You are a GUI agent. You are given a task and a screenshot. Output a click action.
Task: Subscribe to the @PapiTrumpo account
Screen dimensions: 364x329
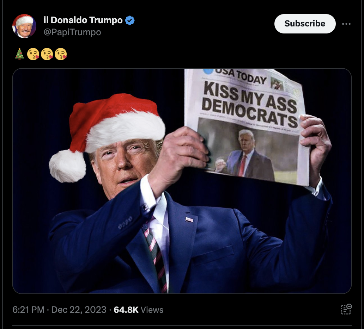pyautogui.click(x=305, y=24)
